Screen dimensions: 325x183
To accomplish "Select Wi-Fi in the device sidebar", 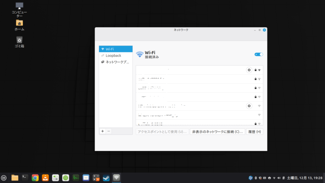I will pos(116,49).
